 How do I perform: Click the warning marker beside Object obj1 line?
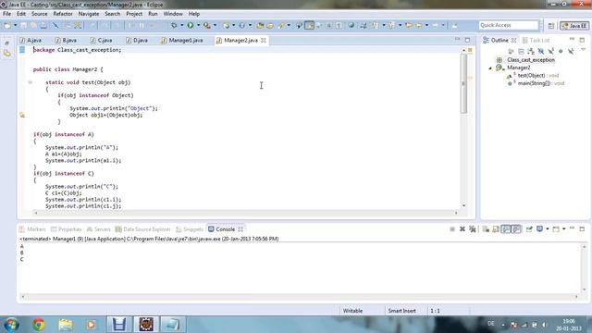click(x=22, y=115)
